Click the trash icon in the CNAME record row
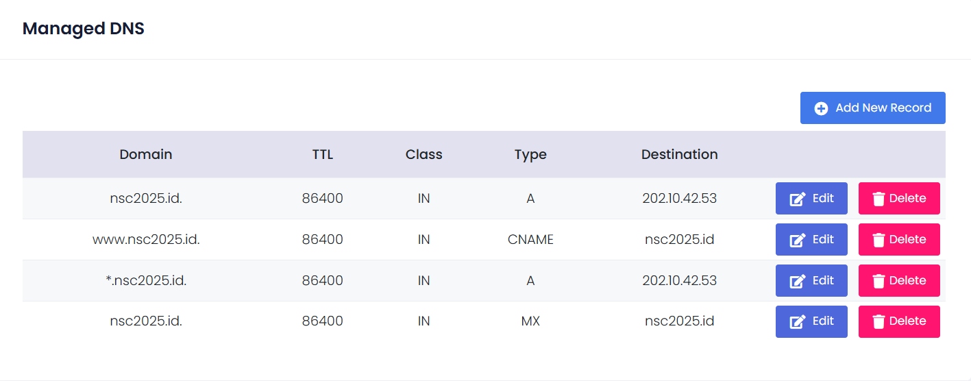 click(x=878, y=240)
